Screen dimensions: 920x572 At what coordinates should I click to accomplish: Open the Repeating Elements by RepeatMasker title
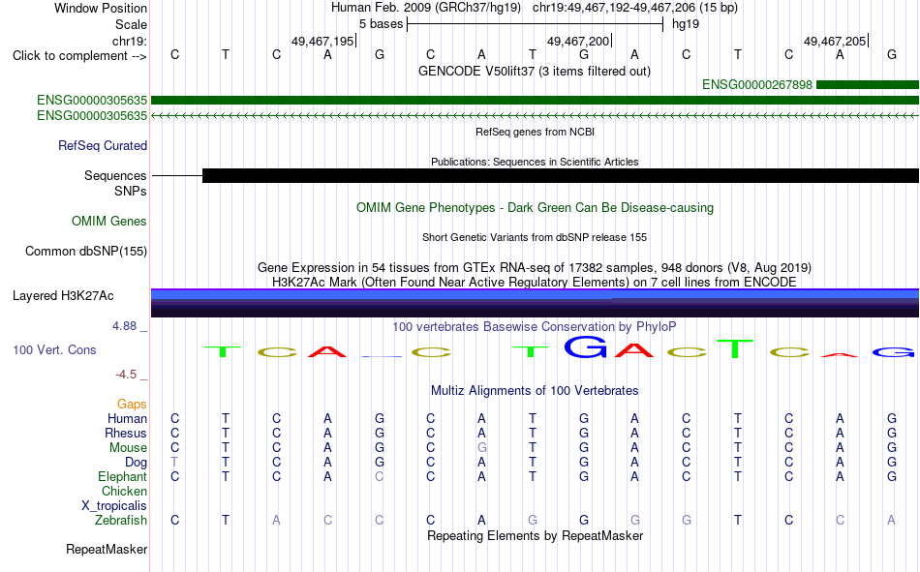click(x=535, y=536)
